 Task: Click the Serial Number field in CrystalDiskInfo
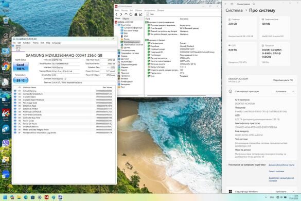[x=66, y=64]
